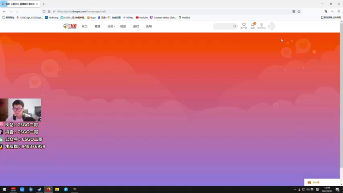
Task: Click the undo arrow toolbar icon
Action: (x=332, y=12)
